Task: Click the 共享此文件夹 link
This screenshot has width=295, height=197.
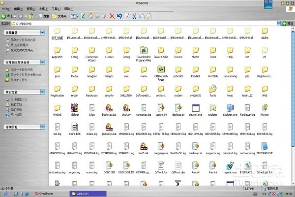Action: pyautogui.click(x=19, y=80)
